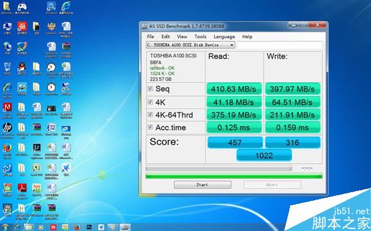
Task: Open the Adobe Reader desktop shortcut
Action: pos(22,189)
